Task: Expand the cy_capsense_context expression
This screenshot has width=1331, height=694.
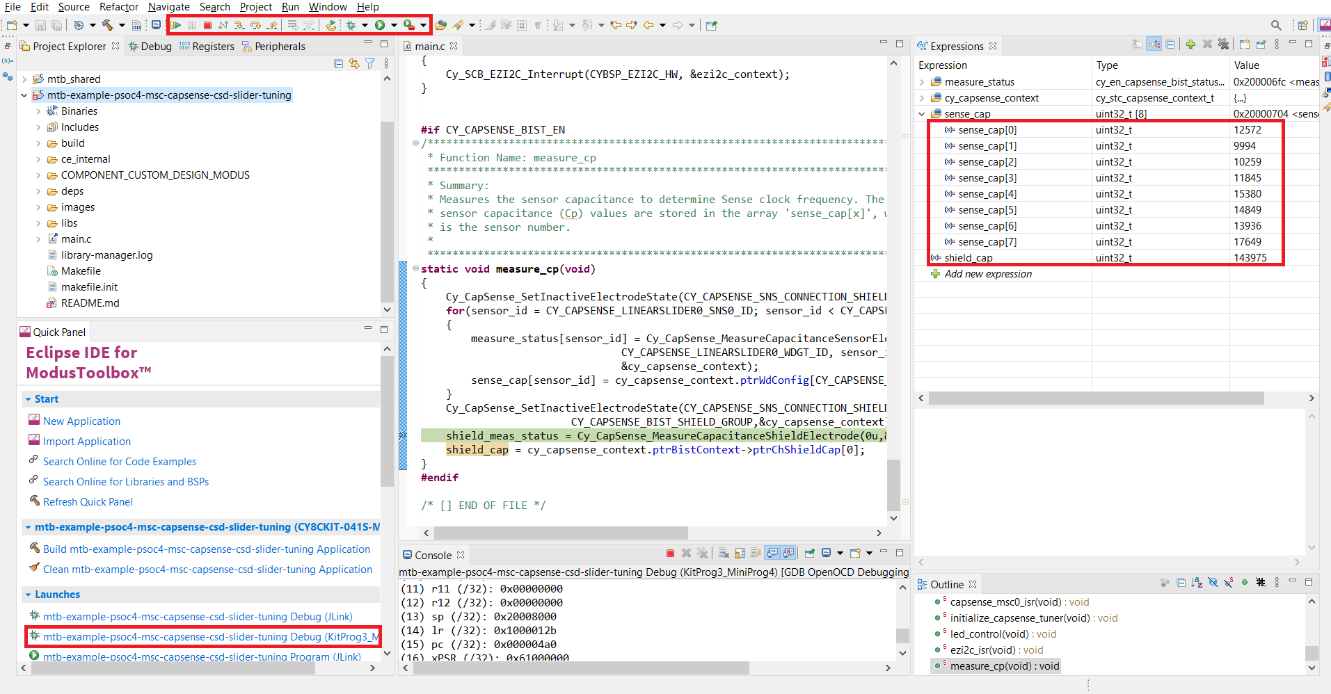Action: pyautogui.click(x=922, y=98)
